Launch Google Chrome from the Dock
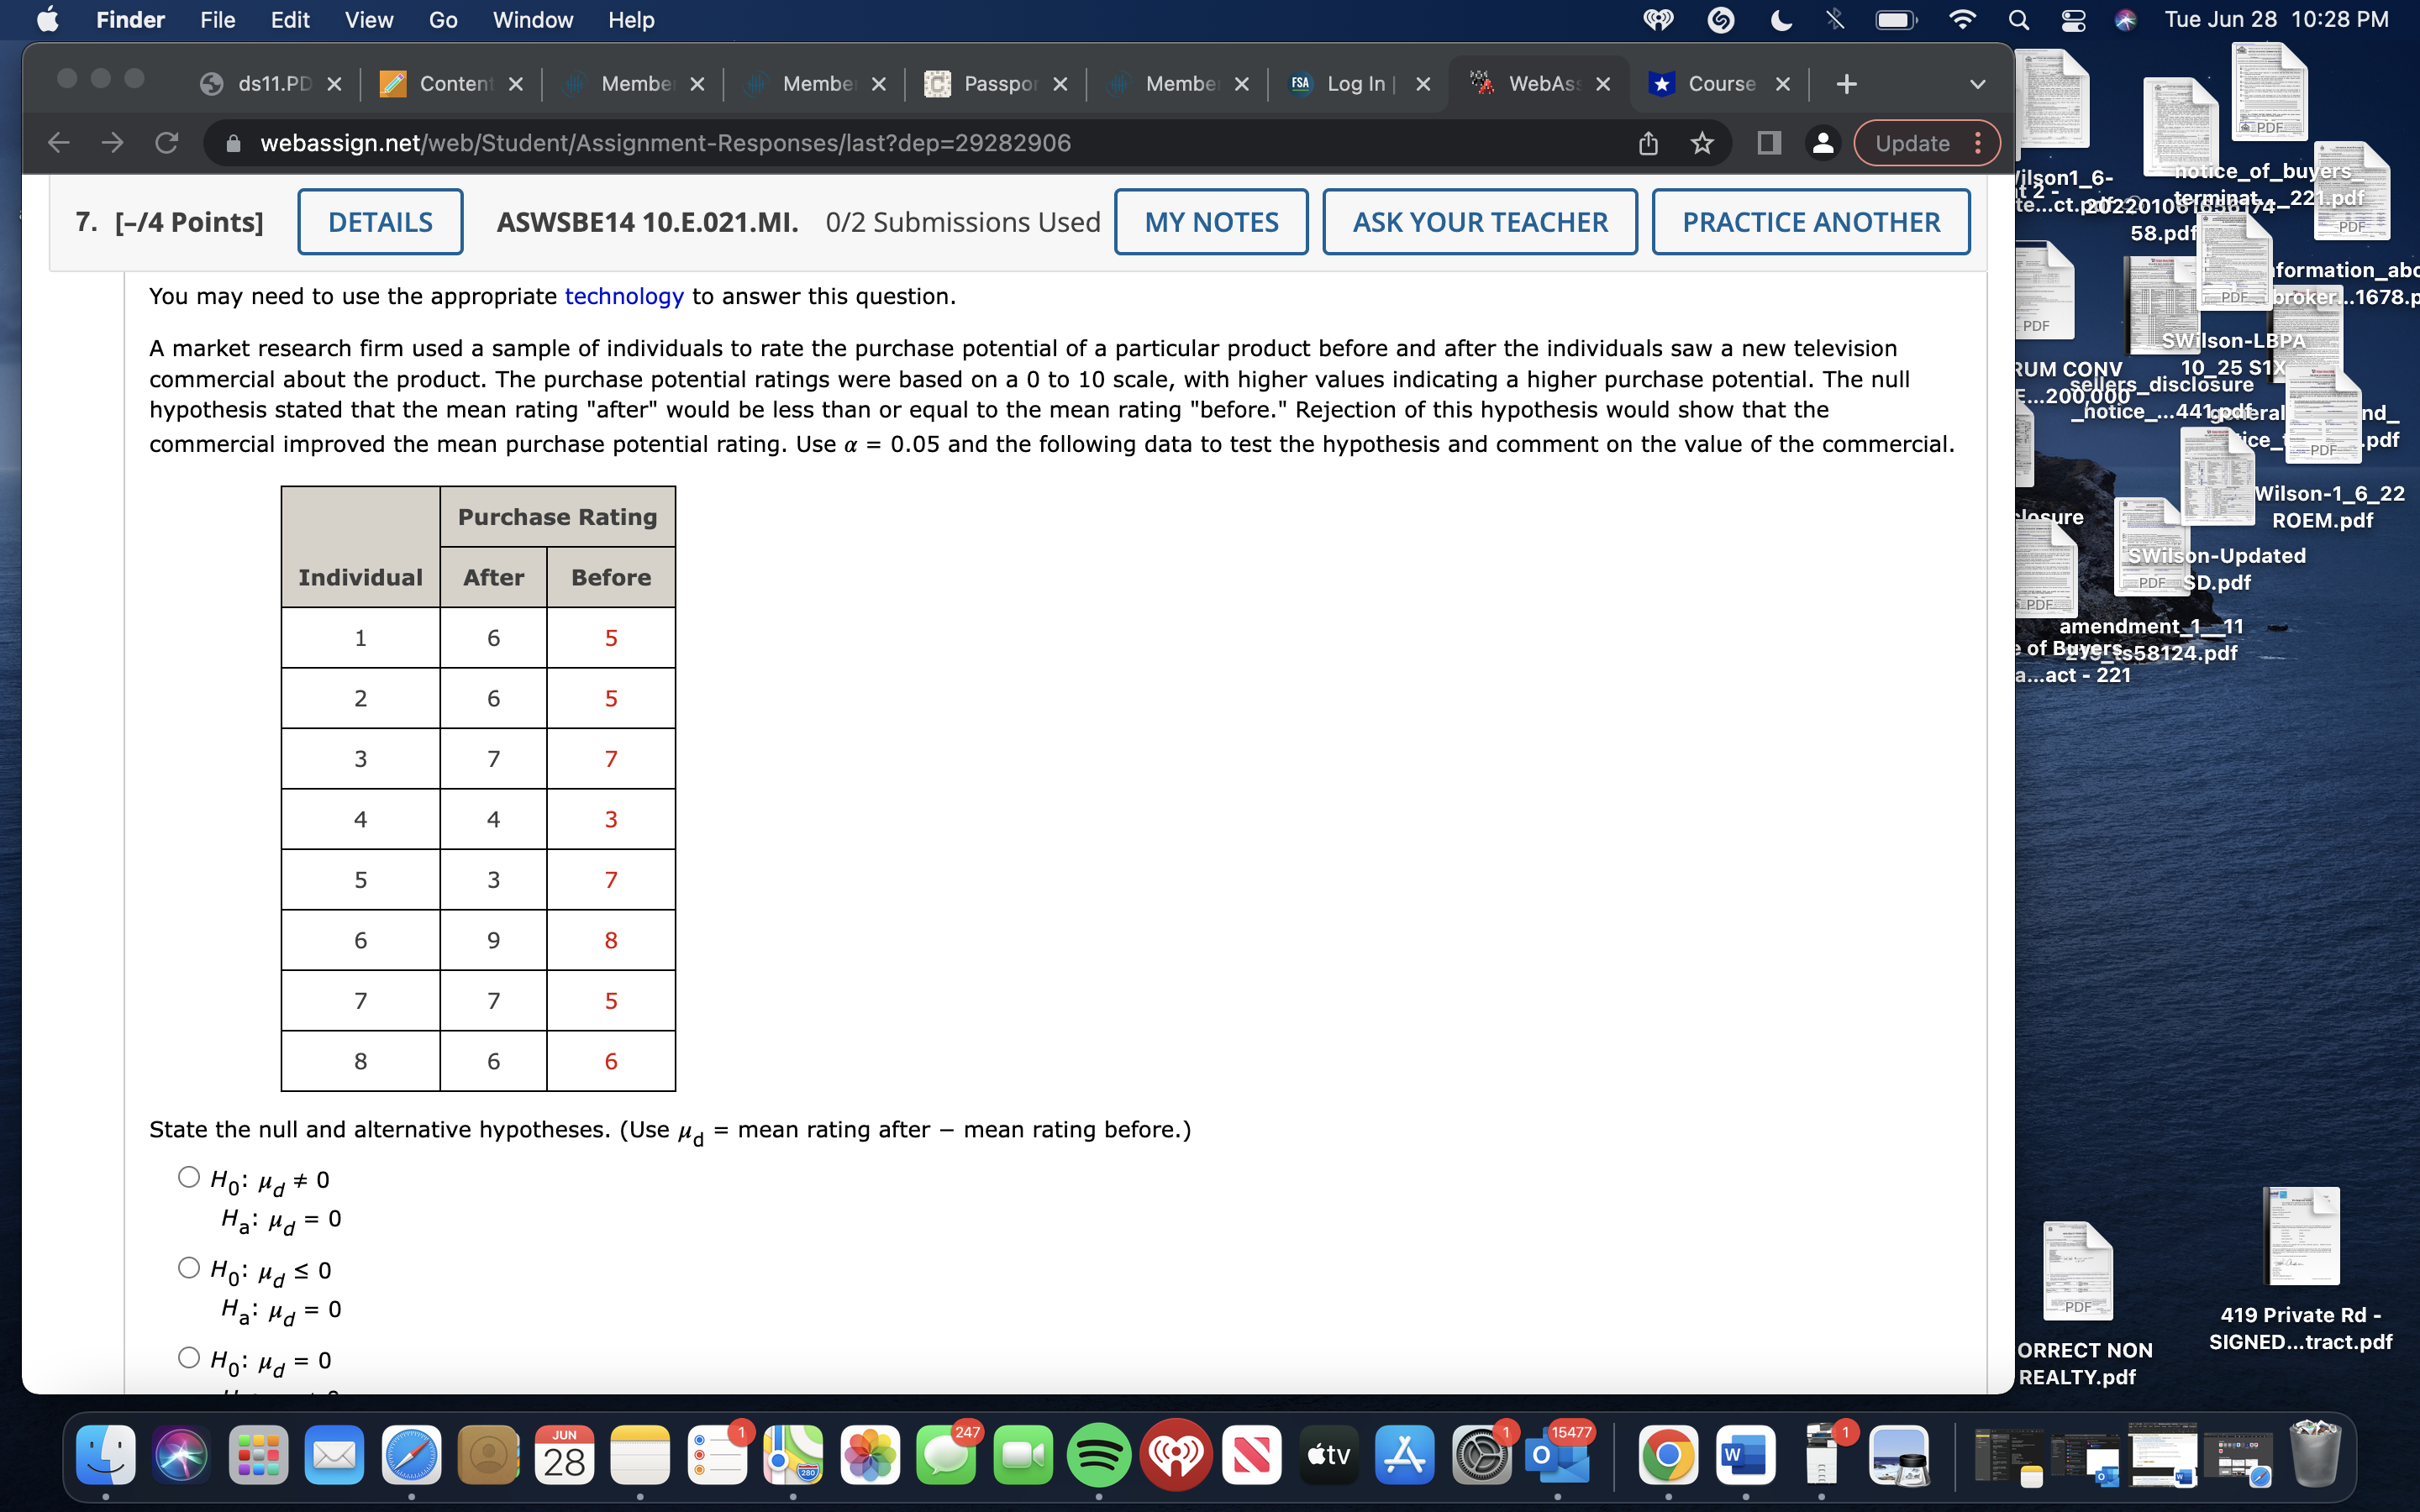 tap(1667, 1455)
